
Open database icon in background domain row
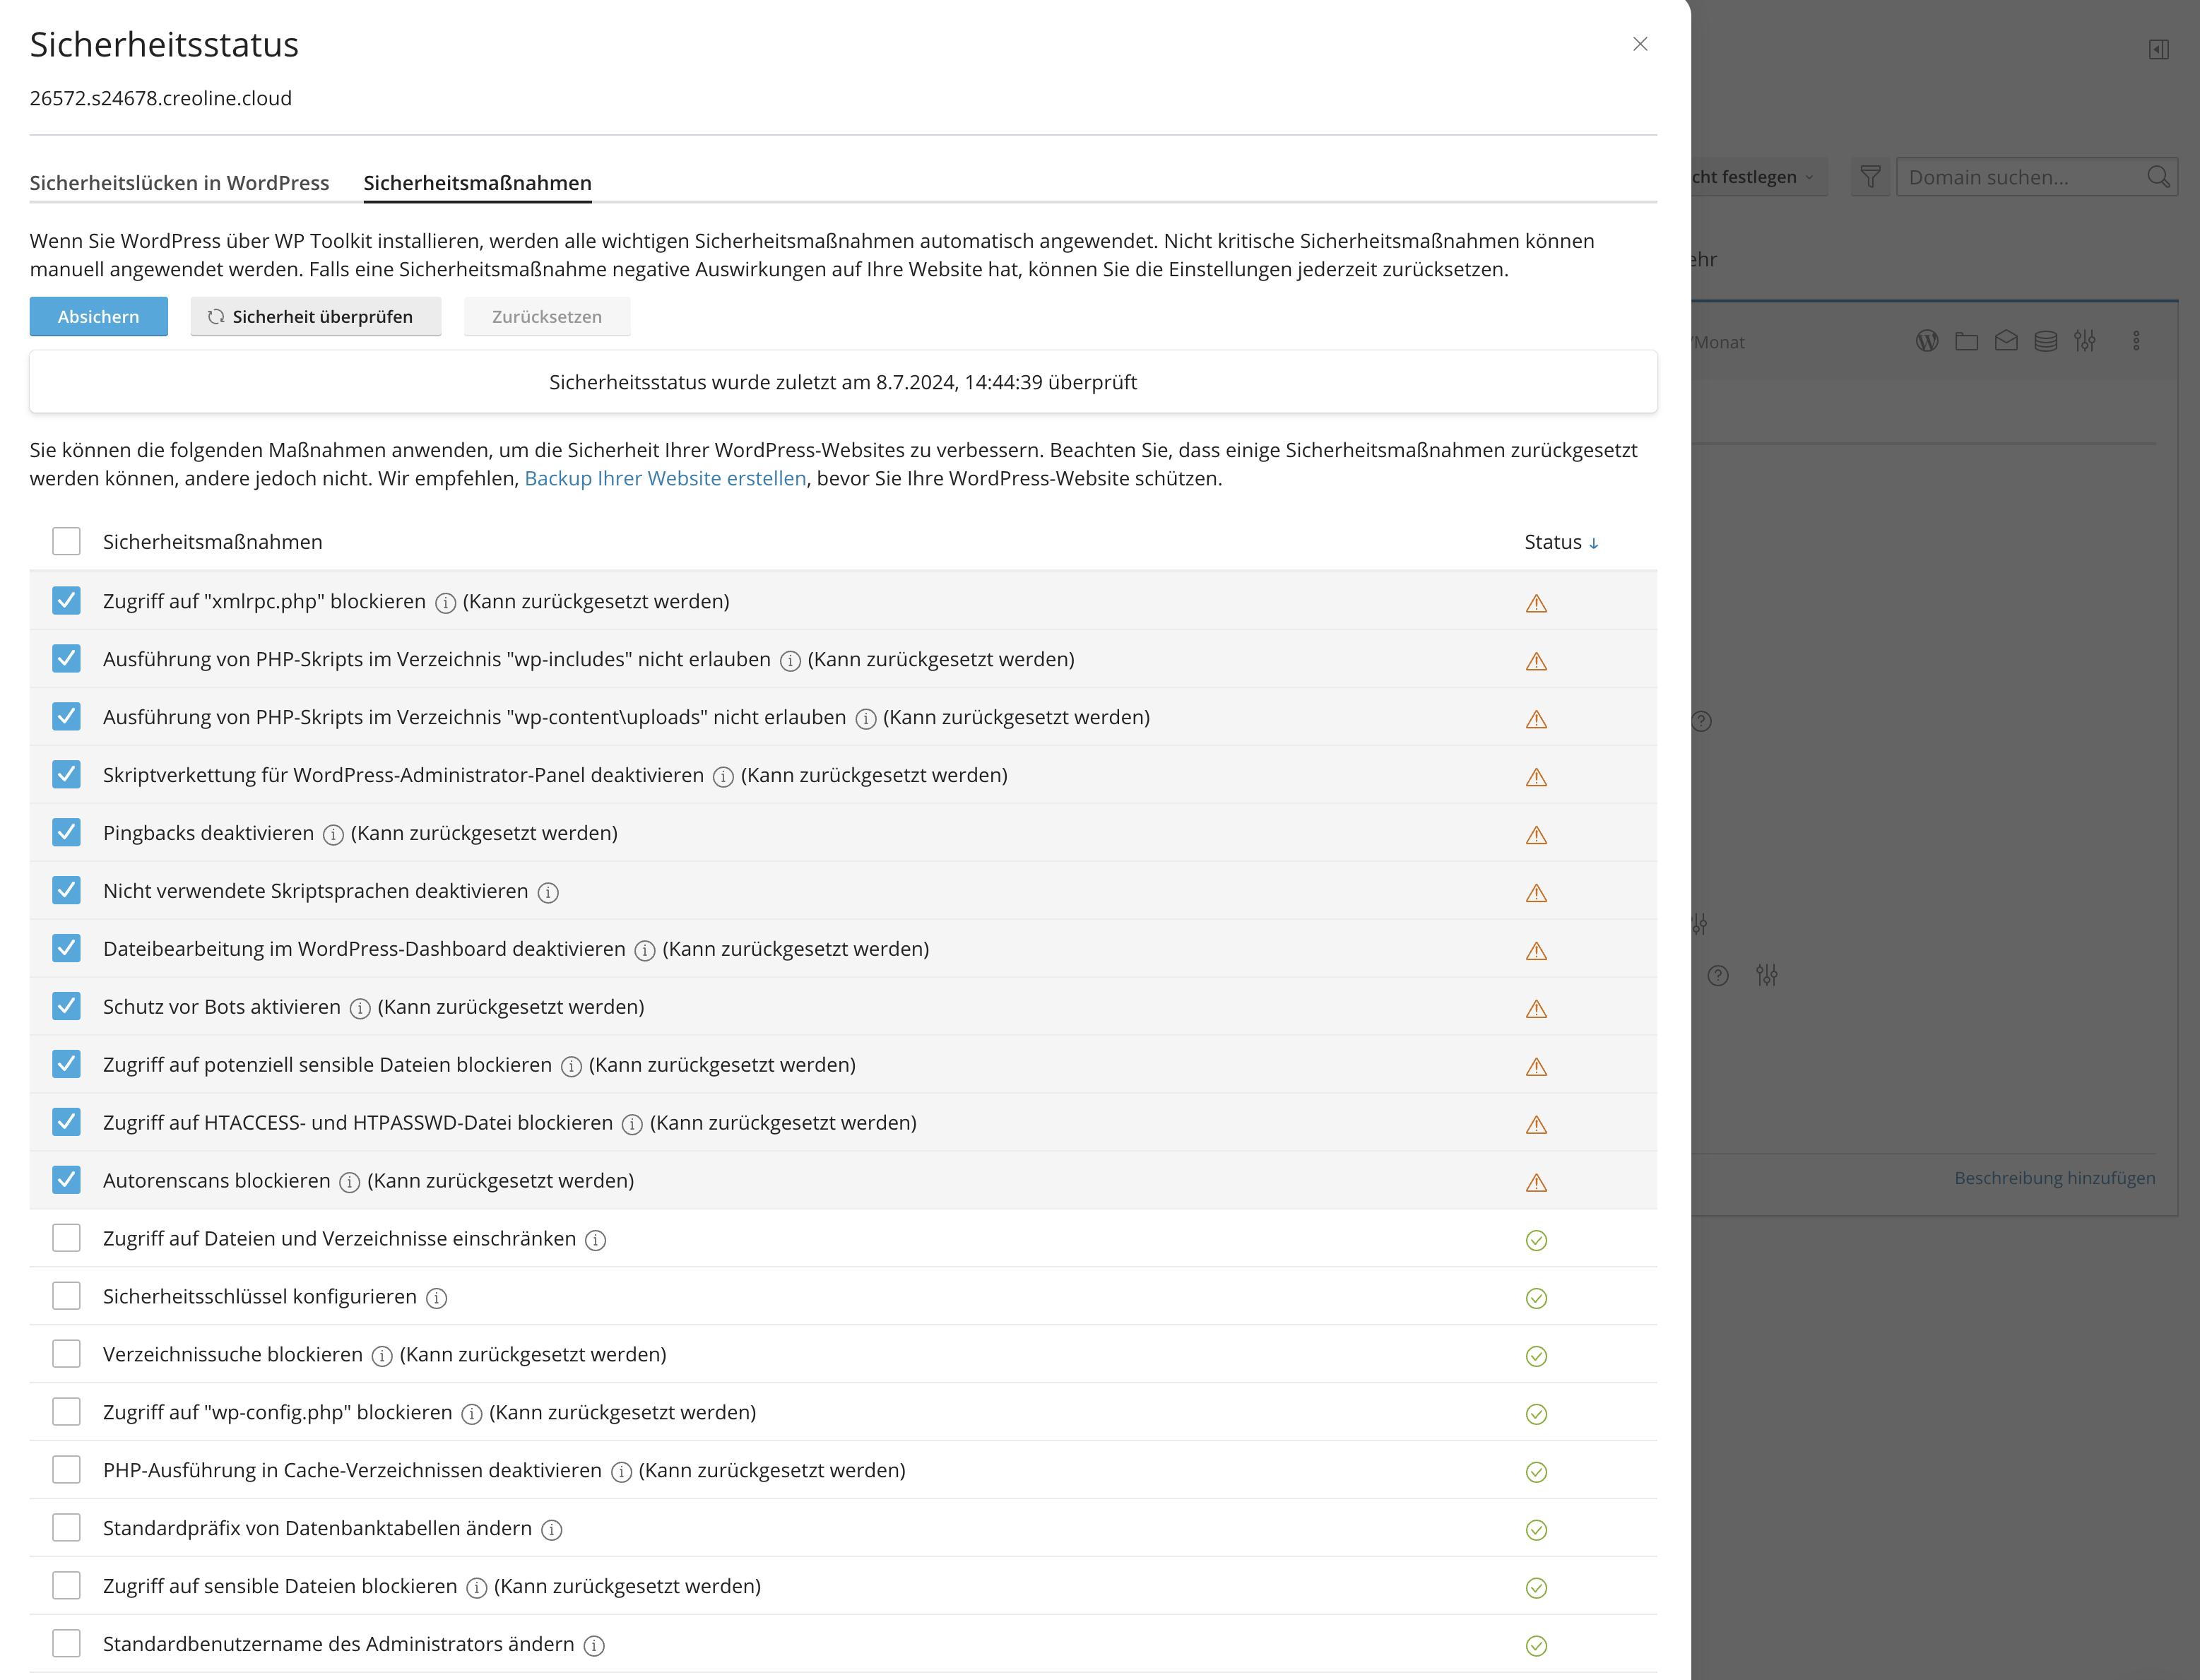pyautogui.click(x=2046, y=341)
